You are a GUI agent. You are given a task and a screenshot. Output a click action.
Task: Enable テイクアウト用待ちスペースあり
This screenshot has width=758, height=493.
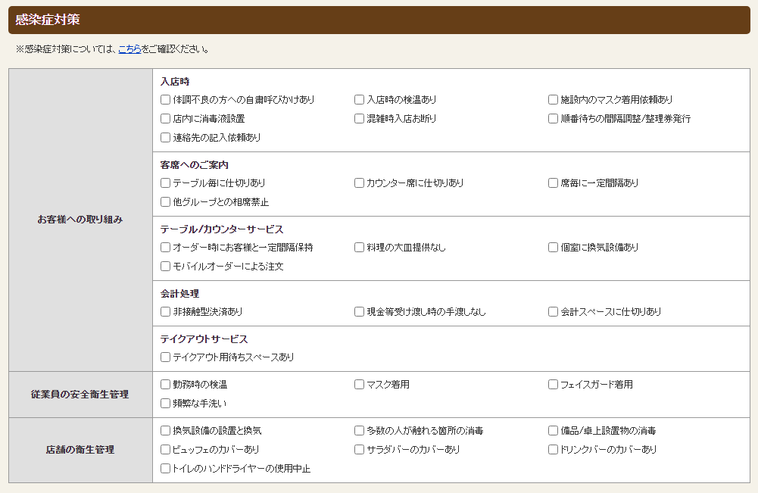pyautogui.click(x=165, y=357)
